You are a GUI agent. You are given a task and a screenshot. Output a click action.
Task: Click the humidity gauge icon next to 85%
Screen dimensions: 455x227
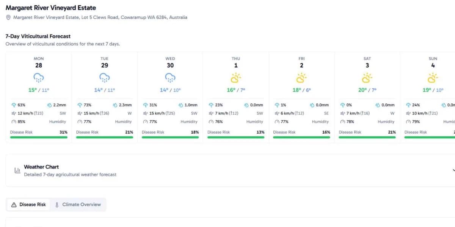tap(14, 122)
